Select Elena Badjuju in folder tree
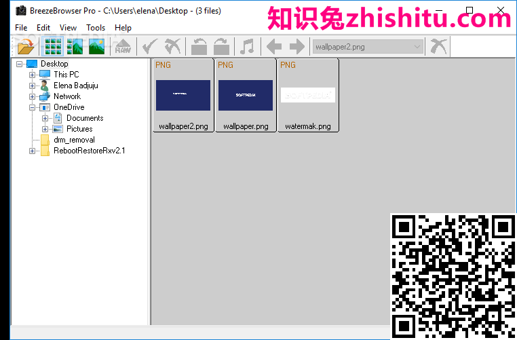Viewport: 517px width, 340px height. click(76, 86)
